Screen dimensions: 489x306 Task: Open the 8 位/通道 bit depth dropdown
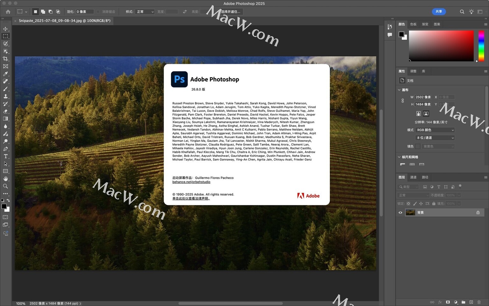435,138
